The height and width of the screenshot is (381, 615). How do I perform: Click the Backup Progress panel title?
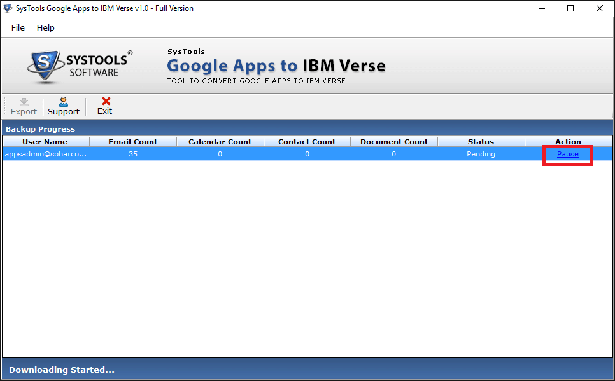tap(40, 129)
